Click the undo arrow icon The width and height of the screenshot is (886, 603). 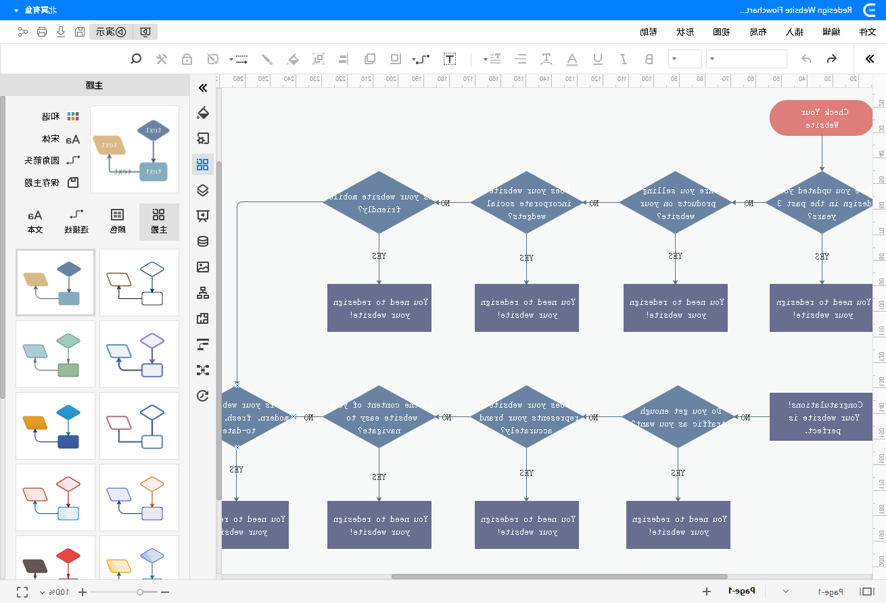click(x=832, y=59)
